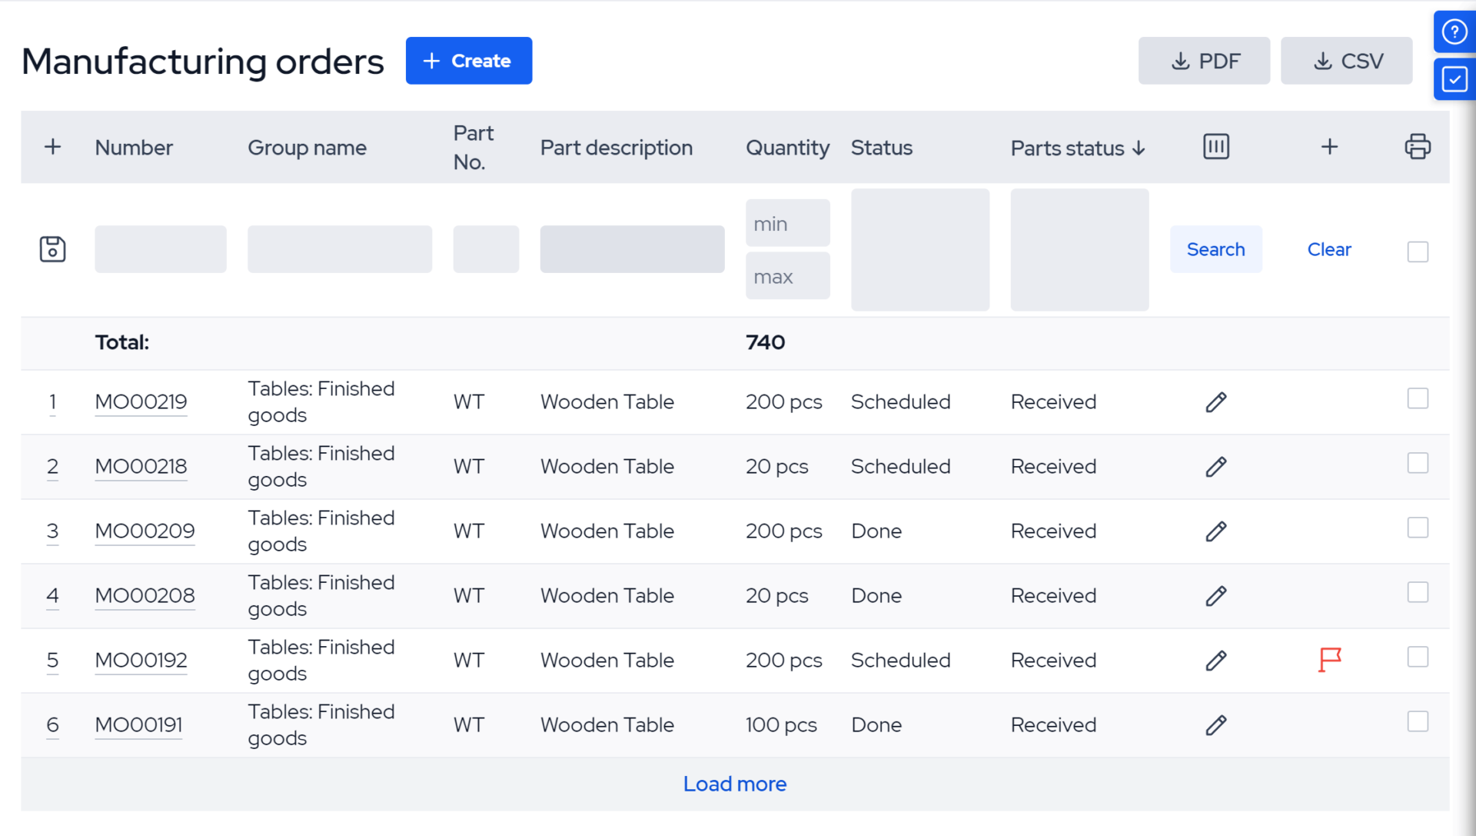The height and width of the screenshot is (836, 1476).
Task: Open order MO00218 from its link
Action: pos(141,466)
